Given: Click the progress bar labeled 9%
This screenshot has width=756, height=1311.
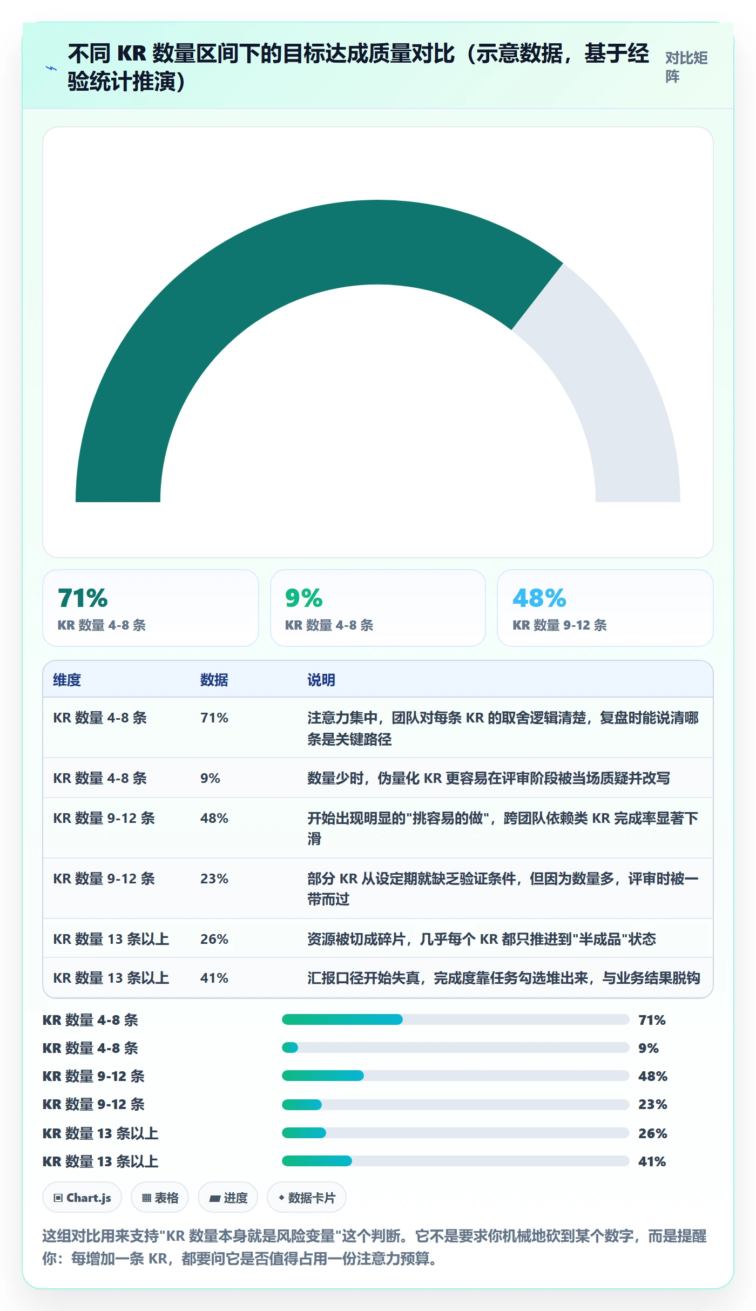Looking at the screenshot, I should (x=456, y=1048).
